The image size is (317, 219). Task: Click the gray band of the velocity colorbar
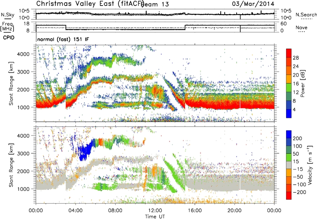coord(289,165)
